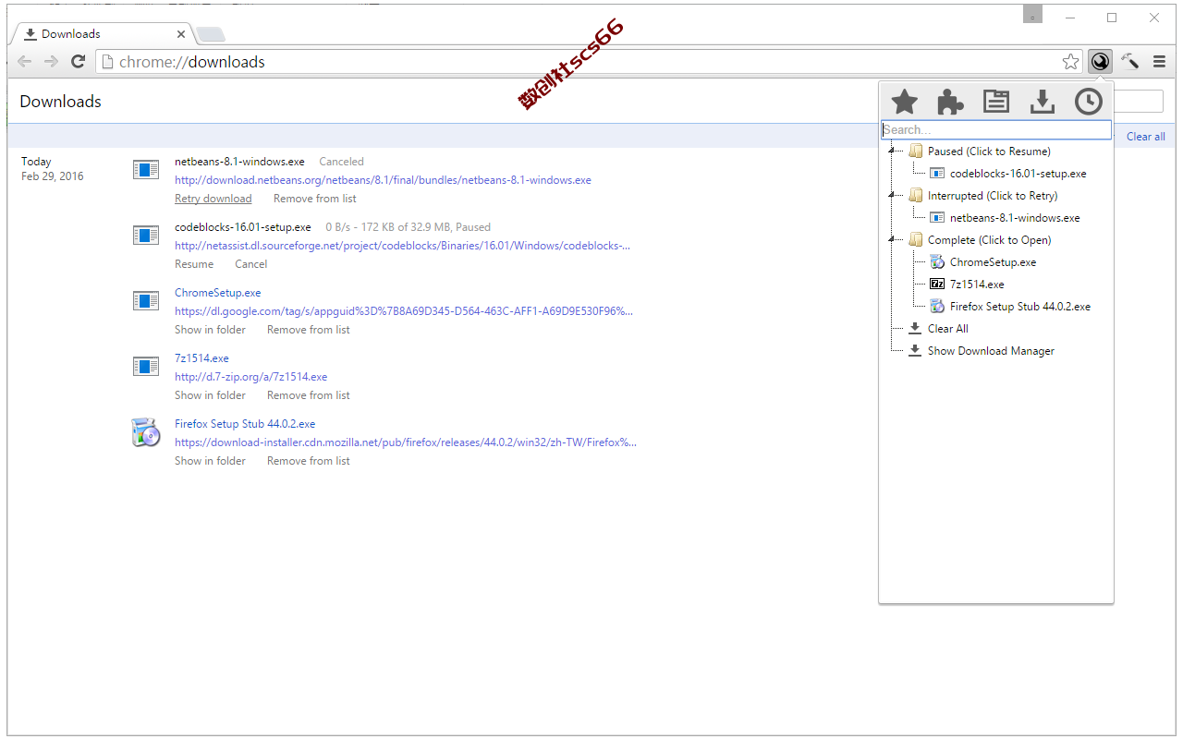Resume the codeblocks download
Viewport: 1183px width, 739px height.
[194, 264]
